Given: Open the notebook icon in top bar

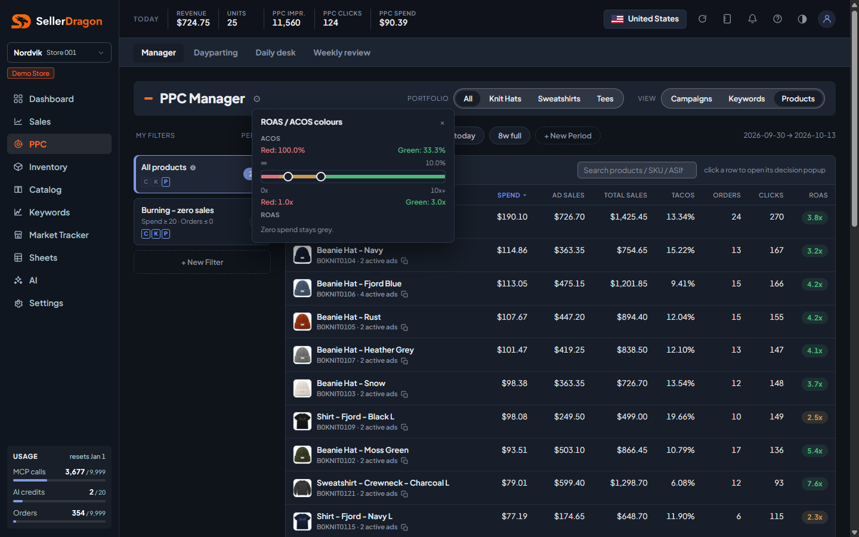Looking at the screenshot, I should pyautogui.click(x=727, y=19).
